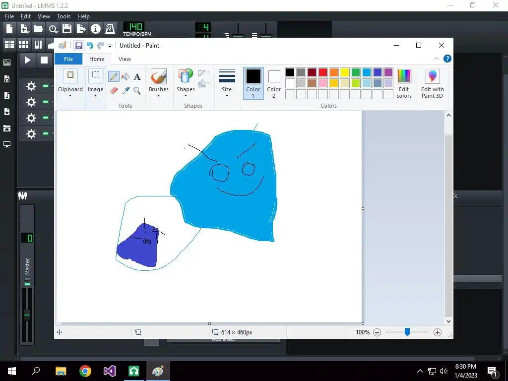Toggle the metronome in LMMS toolbar
The height and width of the screenshot is (381, 508).
[110, 29]
